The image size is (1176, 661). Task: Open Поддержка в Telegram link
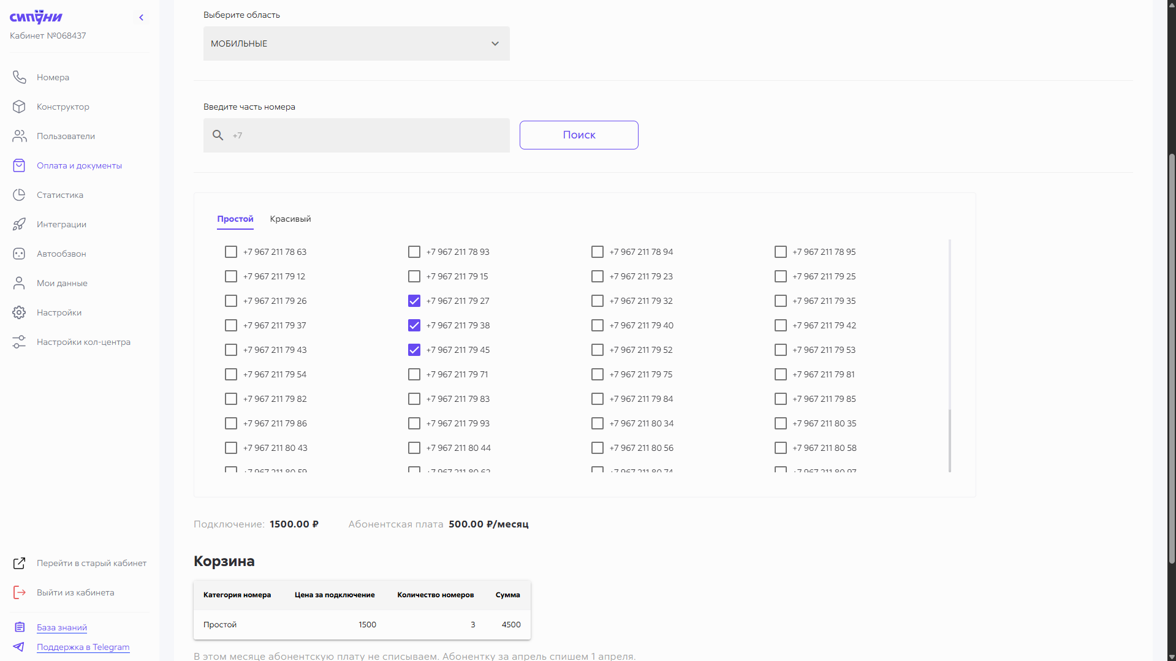coord(83,647)
